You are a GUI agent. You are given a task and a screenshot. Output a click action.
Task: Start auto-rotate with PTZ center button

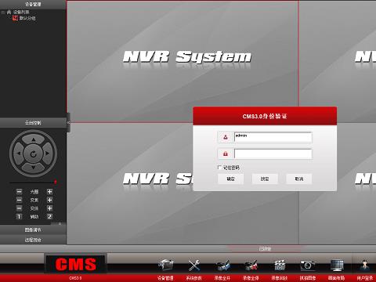click(33, 154)
